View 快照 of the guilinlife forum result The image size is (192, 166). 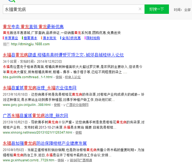[x=59, y=77]
